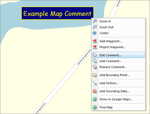Select the Example Map Comment box

pos(58,13)
